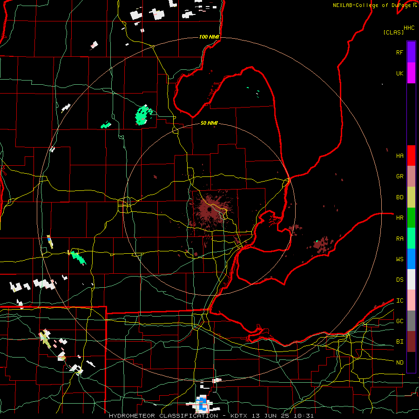Click the red HA legend color swatch

pyautogui.click(x=411, y=155)
